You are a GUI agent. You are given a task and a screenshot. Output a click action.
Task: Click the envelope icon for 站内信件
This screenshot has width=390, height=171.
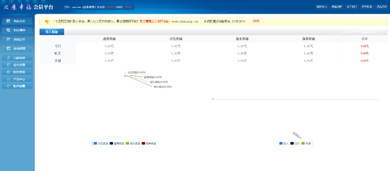9,30
